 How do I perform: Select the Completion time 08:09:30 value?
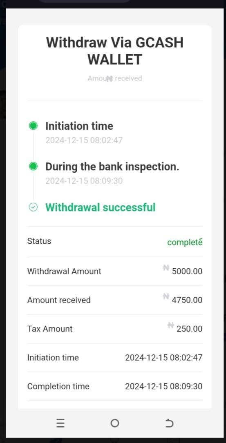(164, 386)
